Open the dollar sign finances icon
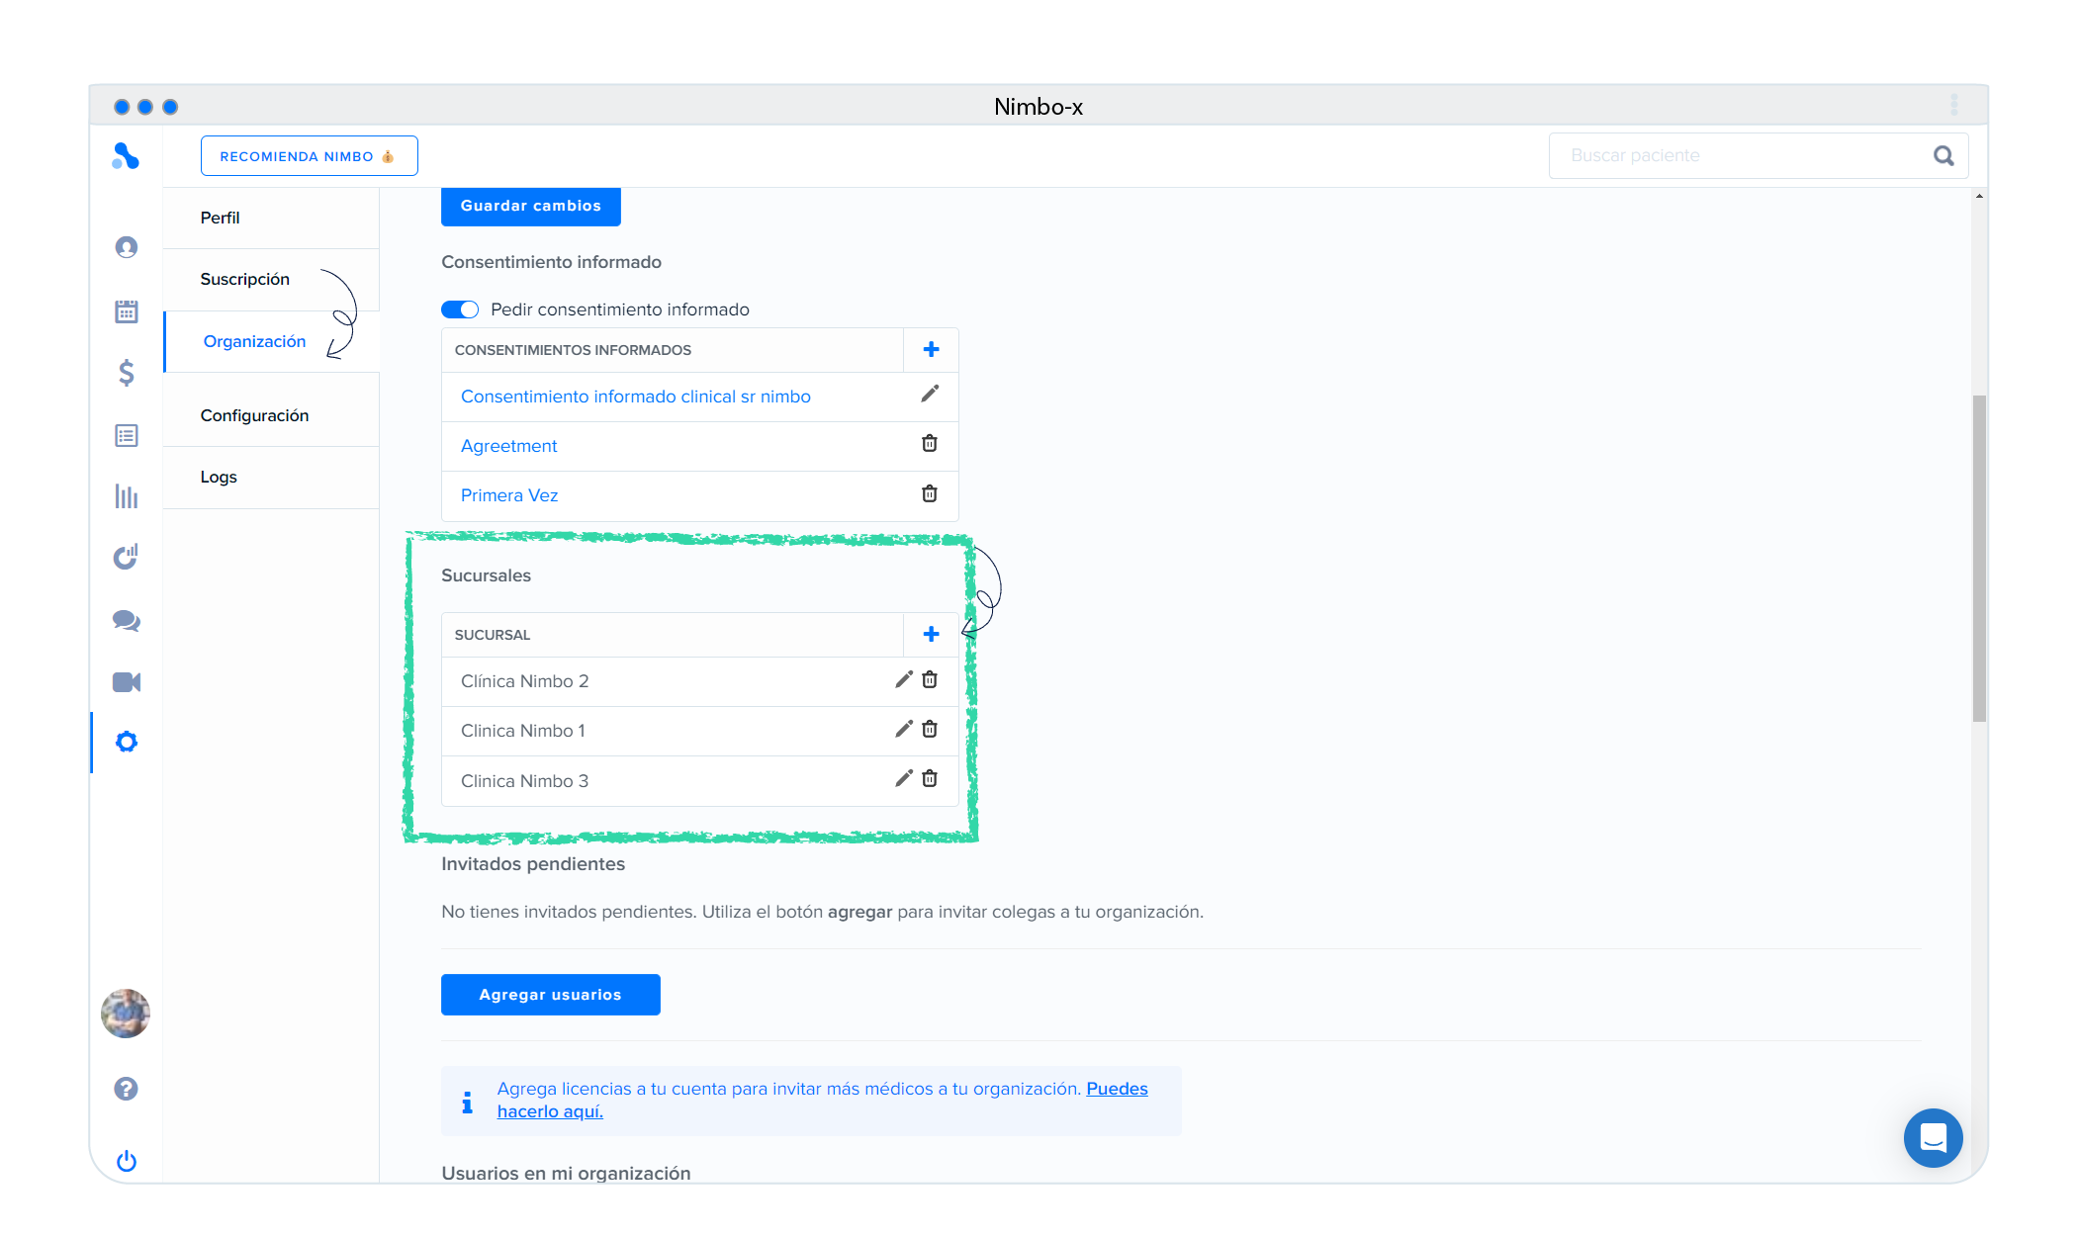 click(126, 373)
